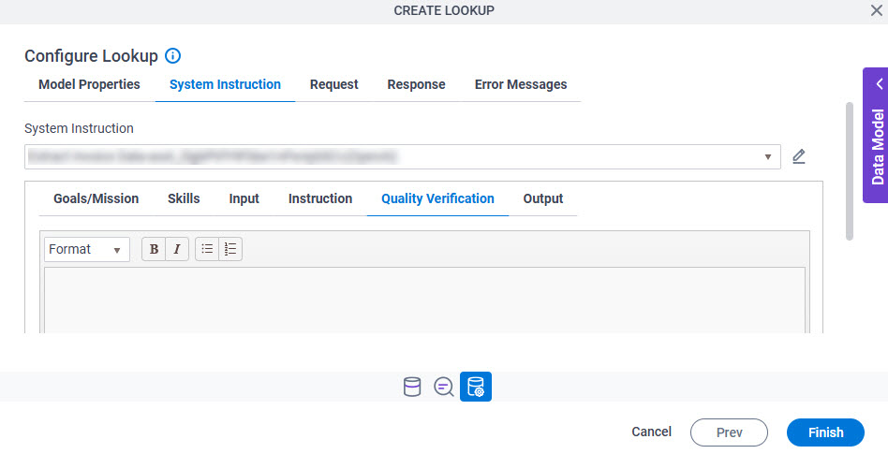Open the Response tab
The image size is (888, 454).
416,84
